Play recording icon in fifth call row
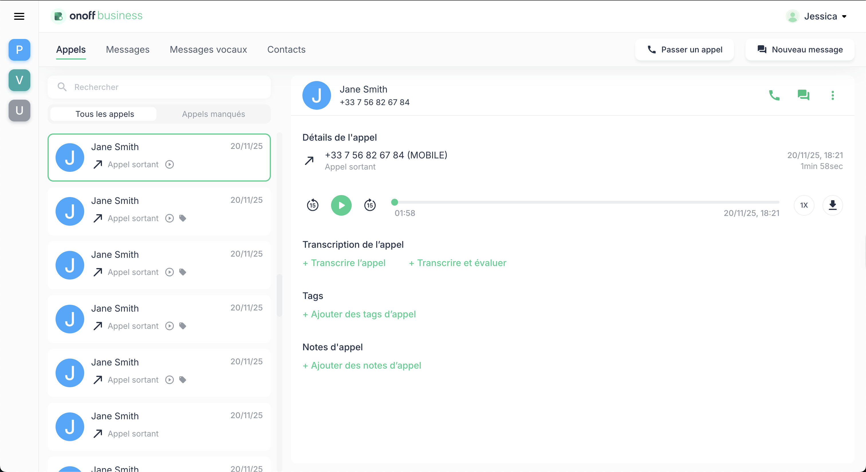 coord(170,379)
